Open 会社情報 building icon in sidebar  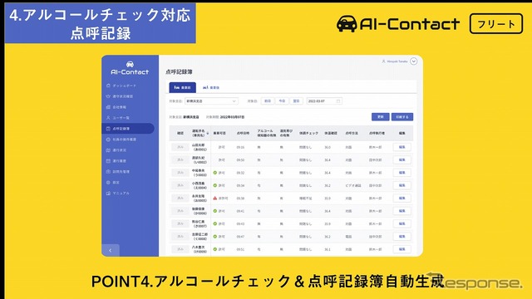[x=108, y=107]
